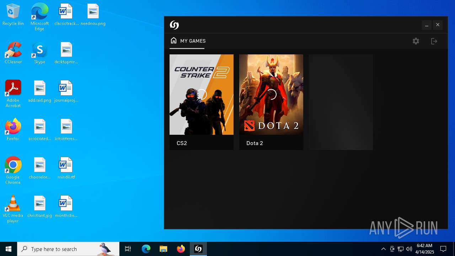
Task: Open Edge from the taskbar
Action: point(146,249)
